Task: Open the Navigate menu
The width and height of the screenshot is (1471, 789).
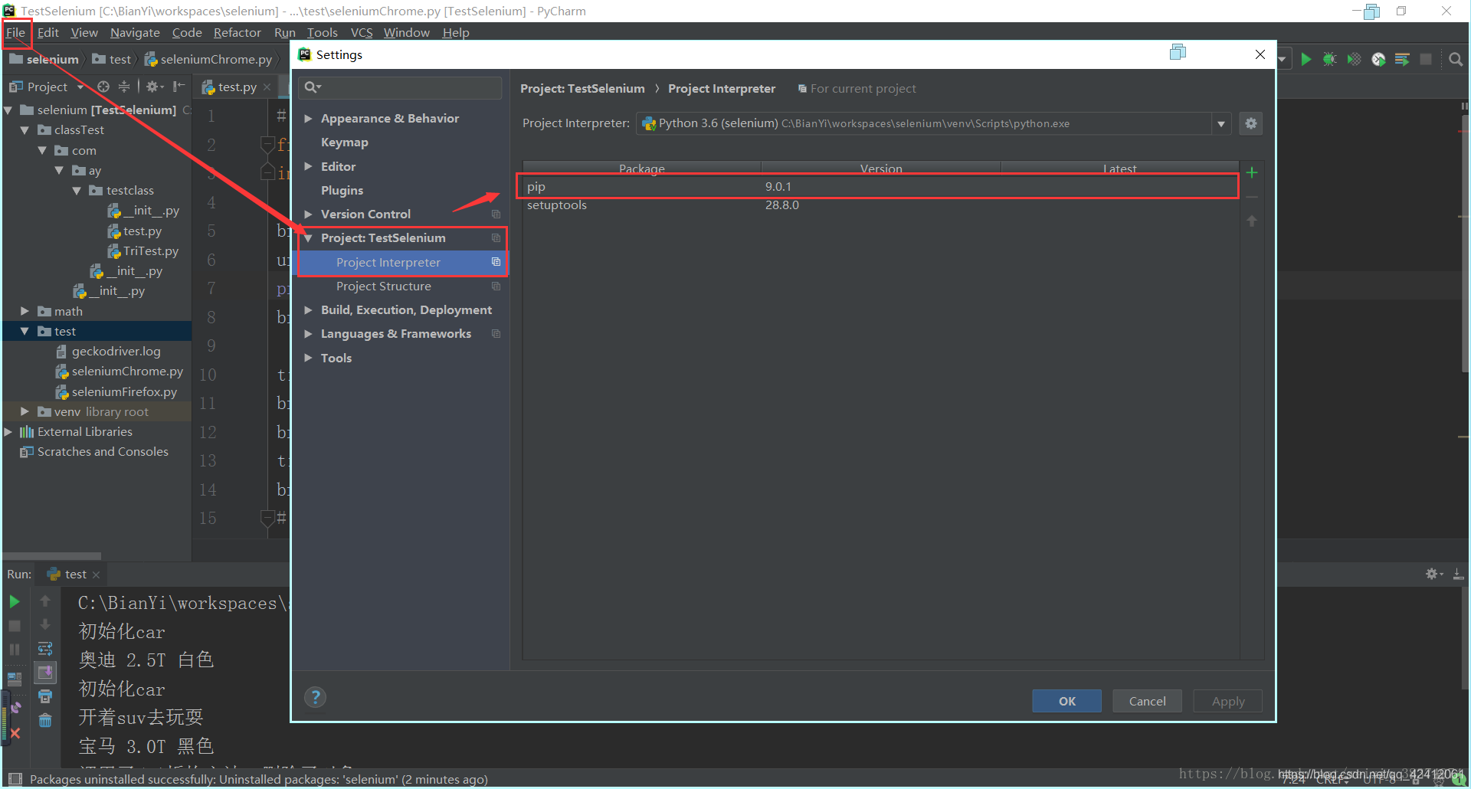Action: point(135,32)
